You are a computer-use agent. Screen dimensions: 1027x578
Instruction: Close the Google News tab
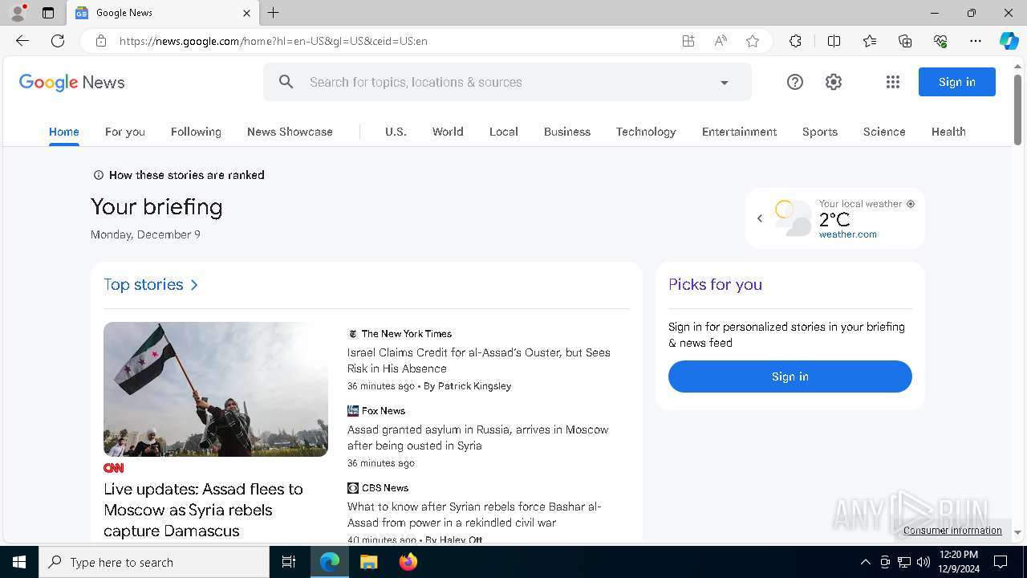(246, 13)
